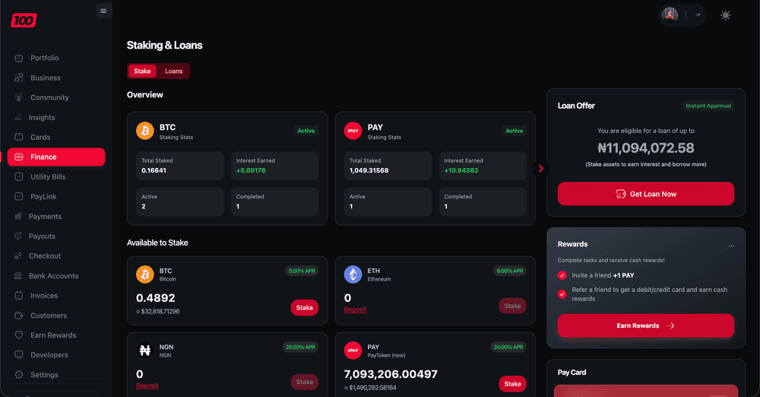This screenshot has width=760, height=397.
Task: Click the PayToken (new) coin icon
Action: coord(353,350)
